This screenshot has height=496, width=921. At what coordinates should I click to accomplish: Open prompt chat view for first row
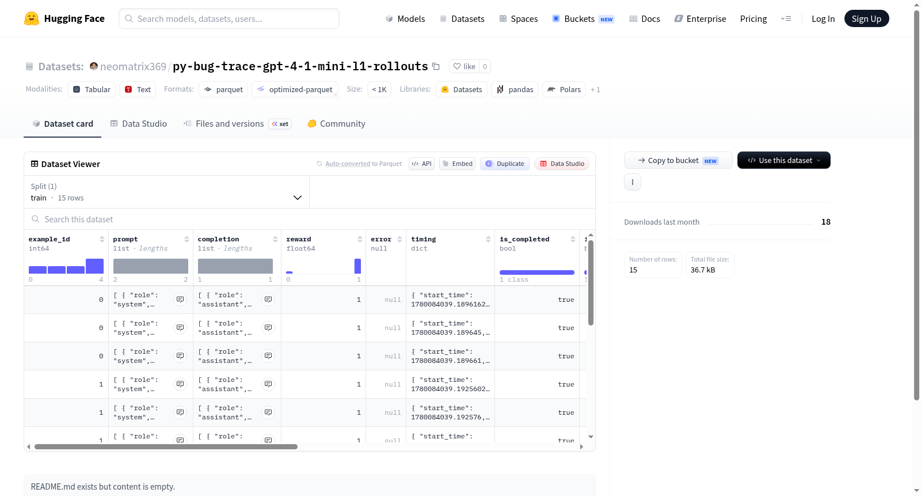click(180, 300)
